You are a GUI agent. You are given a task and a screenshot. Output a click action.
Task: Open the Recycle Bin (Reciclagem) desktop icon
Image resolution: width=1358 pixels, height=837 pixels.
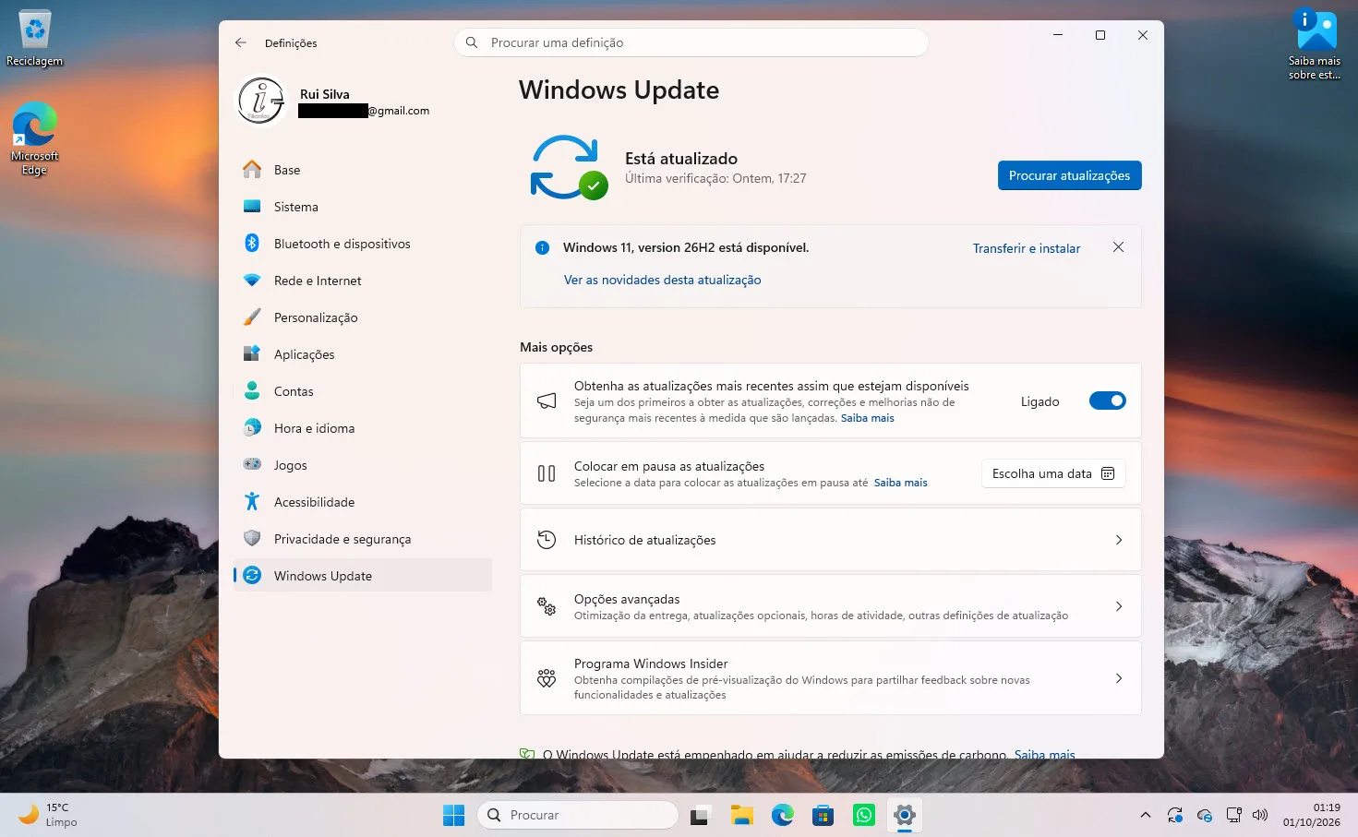click(x=35, y=39)
